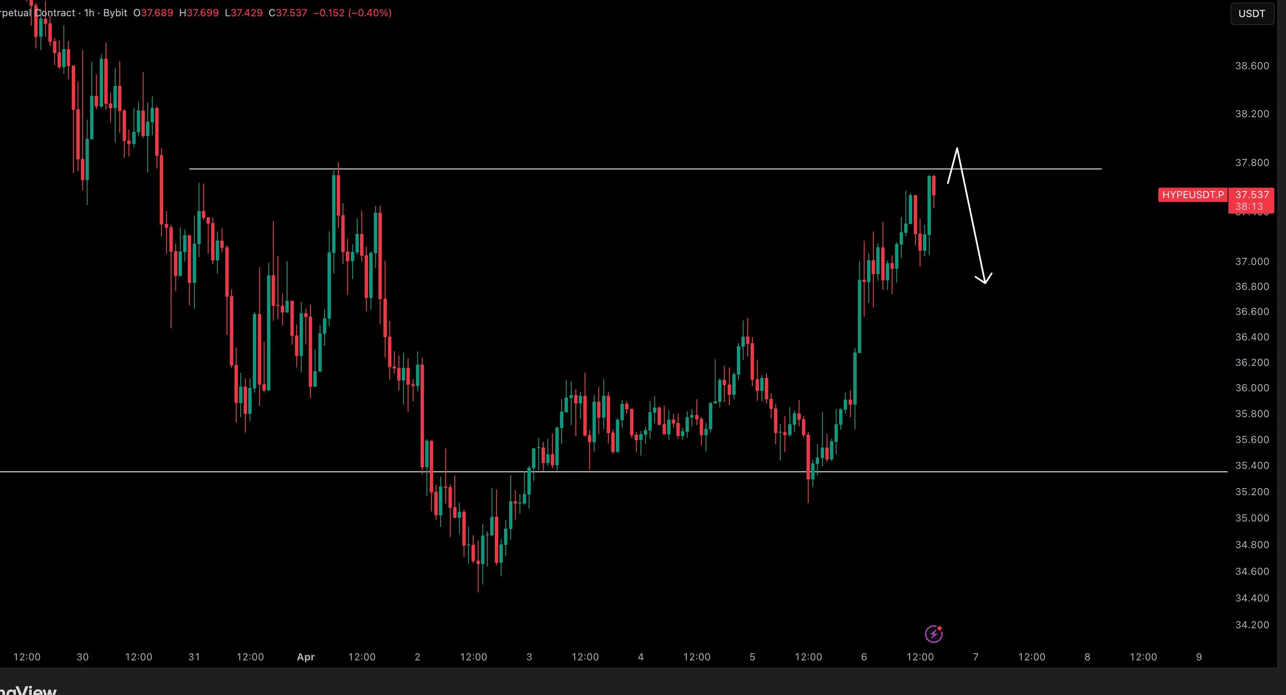Select the upper horizontal line near 37.800
The image size is (1286, 695).
[599, 169]
